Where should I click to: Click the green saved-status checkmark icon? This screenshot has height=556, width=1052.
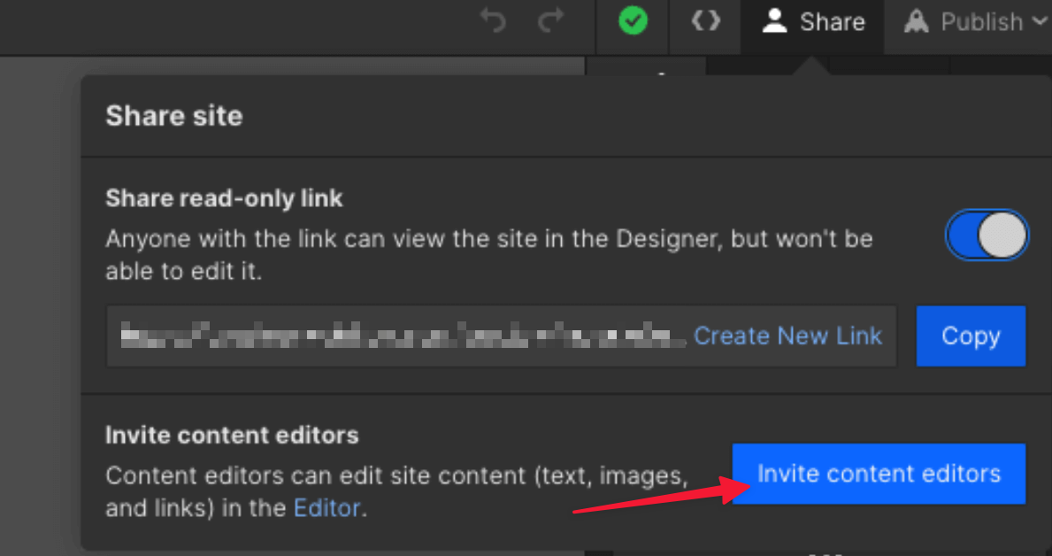(x=633, y=20)
